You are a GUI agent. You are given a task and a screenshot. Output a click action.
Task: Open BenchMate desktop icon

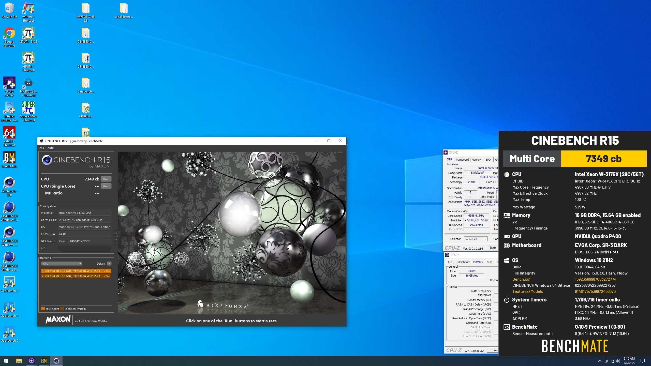click(x=9, y=160)
